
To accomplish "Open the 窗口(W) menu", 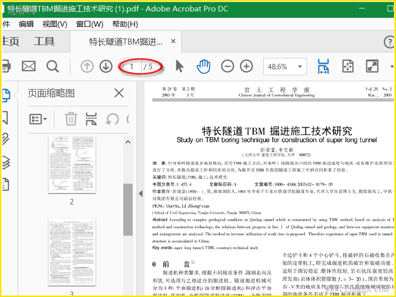I will point(90,24).
